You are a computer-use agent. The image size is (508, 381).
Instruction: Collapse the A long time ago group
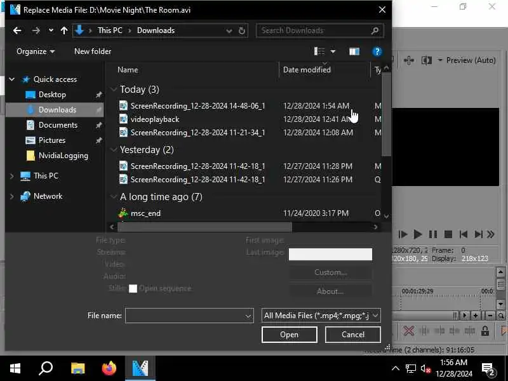pyautogui.click(x=114, y=197)
